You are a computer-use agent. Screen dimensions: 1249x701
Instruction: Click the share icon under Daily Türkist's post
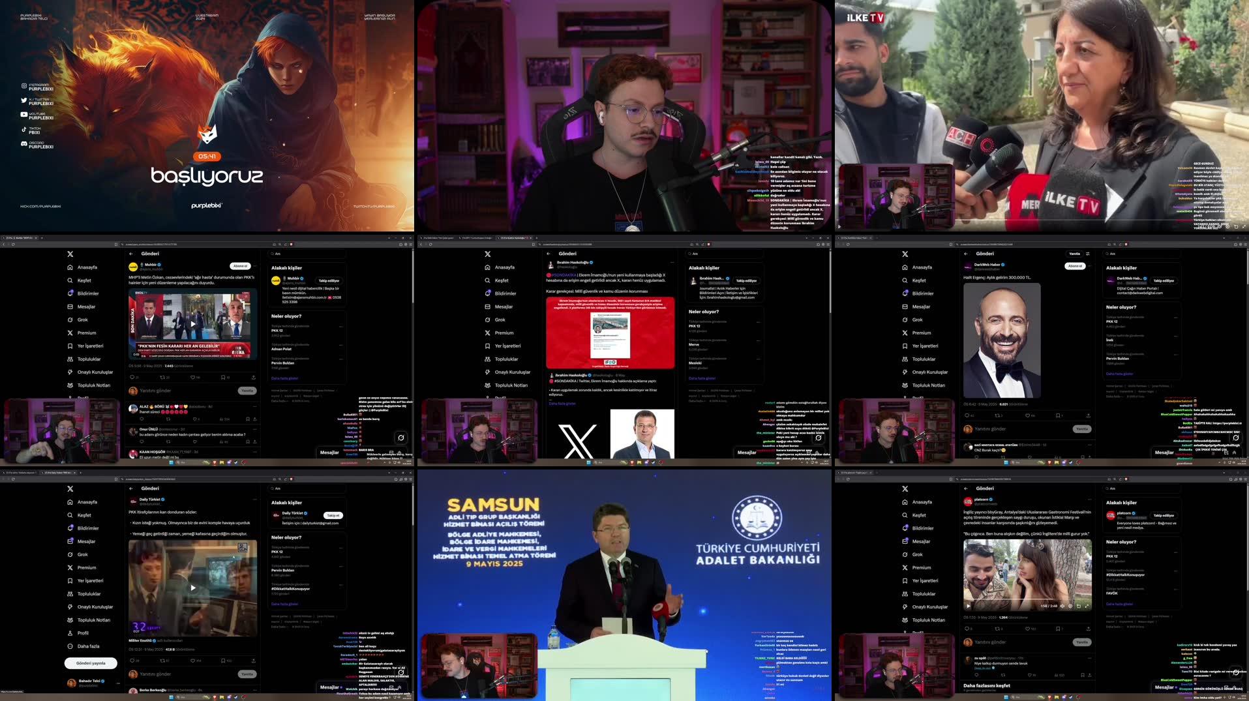coord(254,661)
